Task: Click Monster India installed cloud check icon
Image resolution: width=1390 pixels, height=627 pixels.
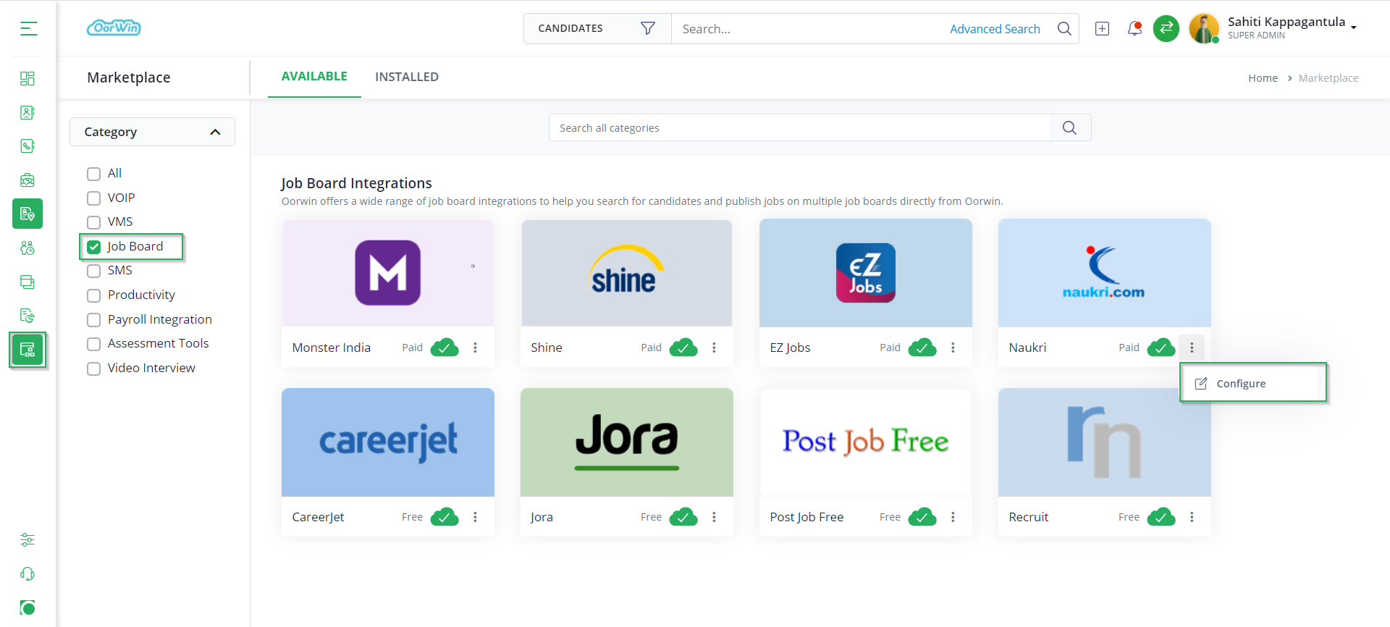Action: [x=445, y=348]
